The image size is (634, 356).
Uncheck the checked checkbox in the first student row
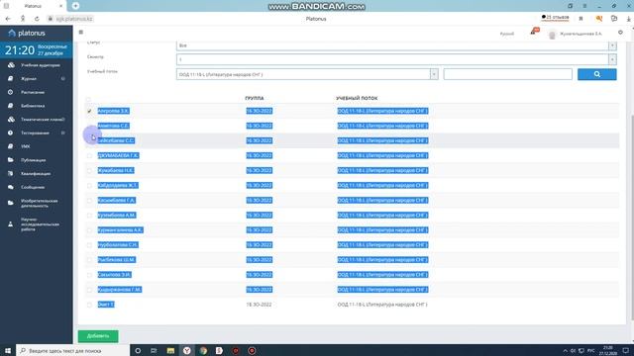coord(89,111)
